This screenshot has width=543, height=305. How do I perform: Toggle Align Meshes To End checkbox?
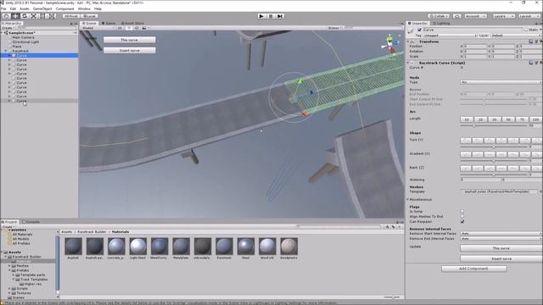point(462,217)
